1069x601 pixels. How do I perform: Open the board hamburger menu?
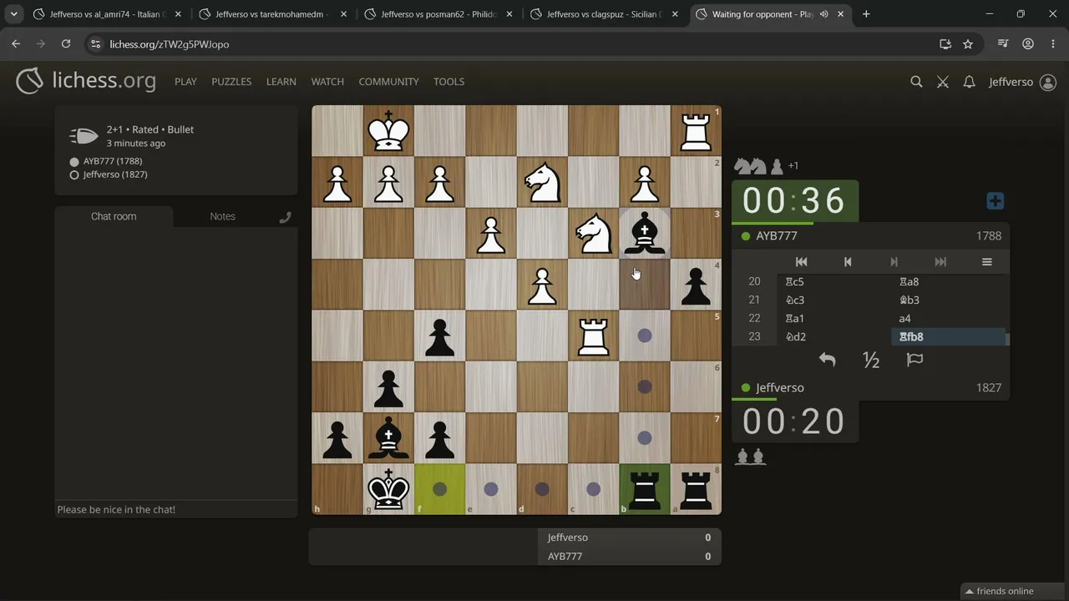(x=986, y=262)
